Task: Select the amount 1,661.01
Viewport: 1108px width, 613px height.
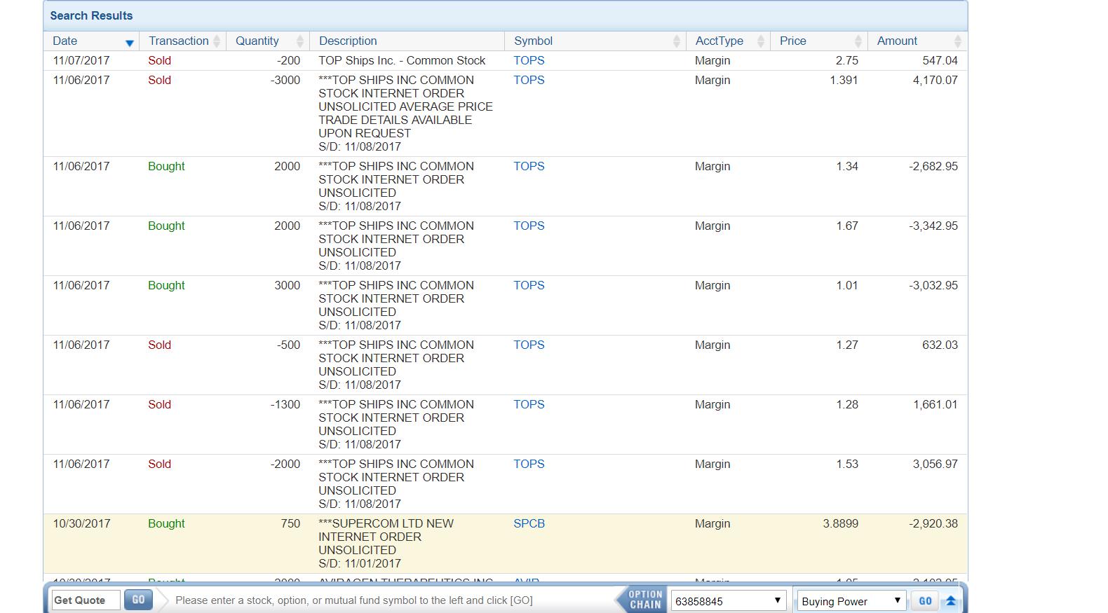Action: point(935,405)
